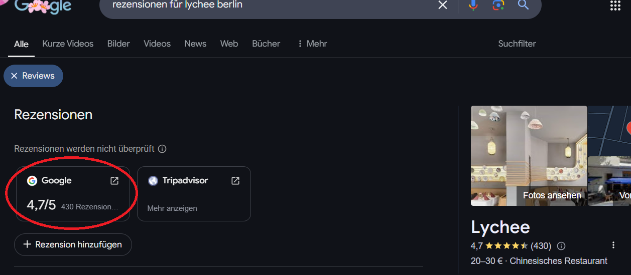
Task: Click the 'Lychee' restaurant title
Action: coord(500,227)
